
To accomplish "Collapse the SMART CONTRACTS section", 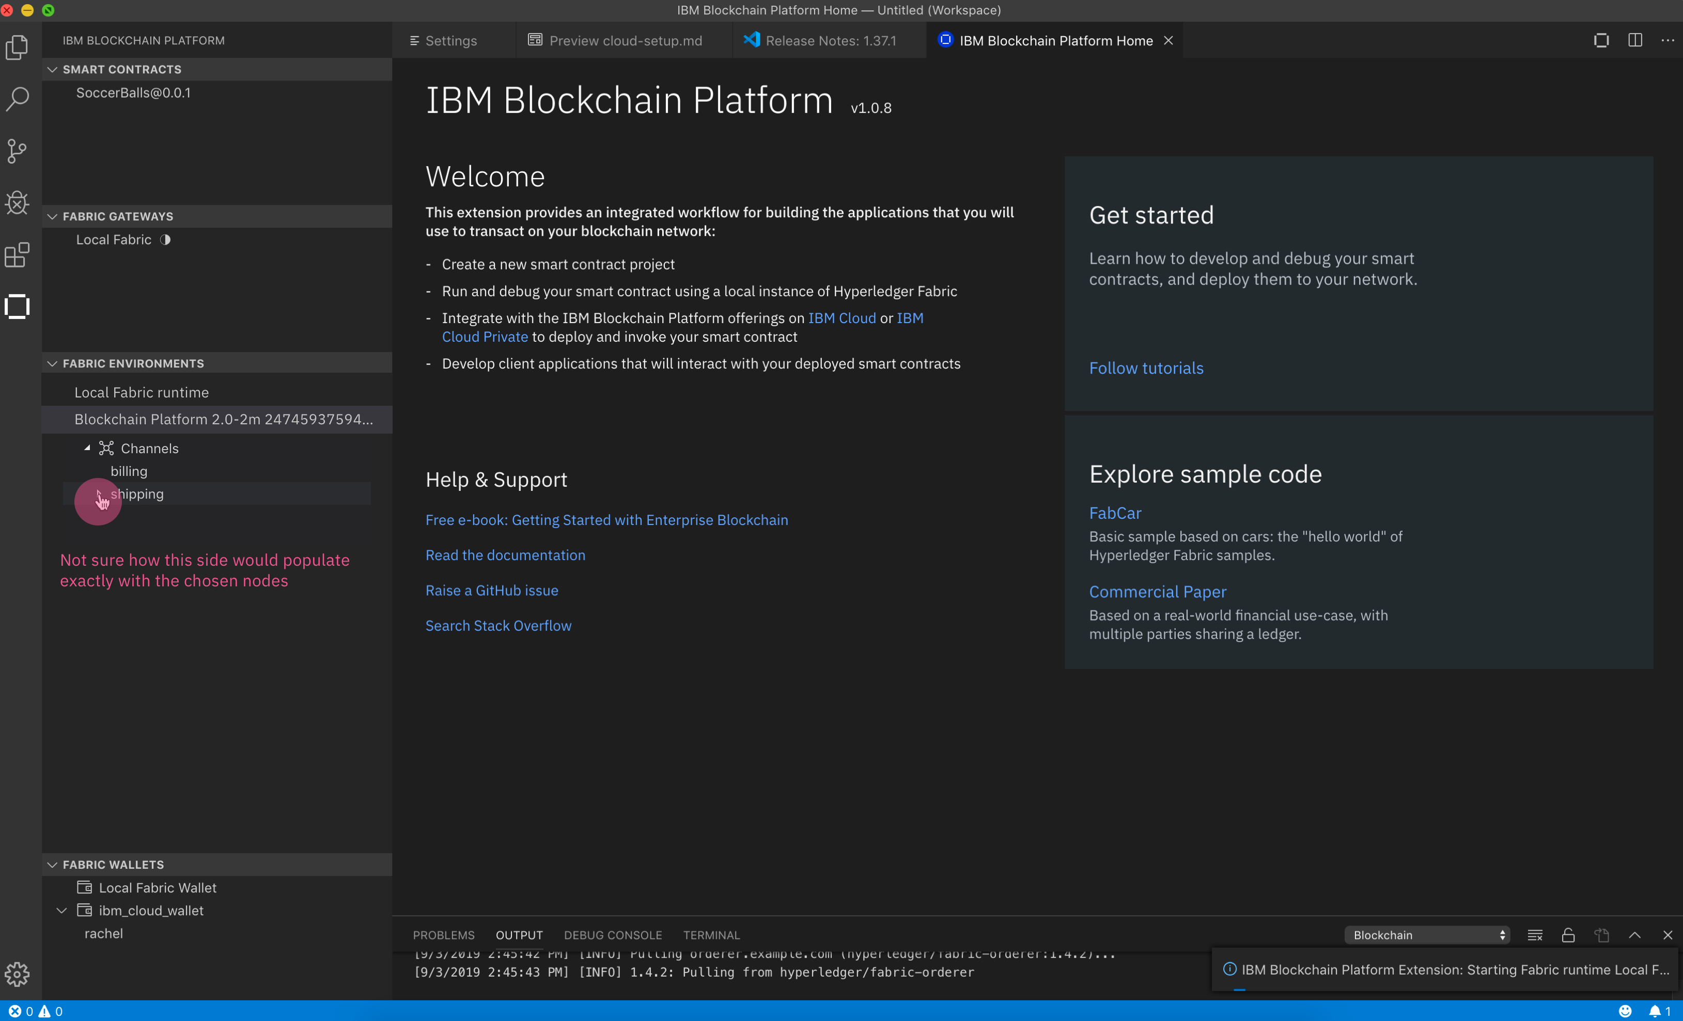I will point(53,69).
